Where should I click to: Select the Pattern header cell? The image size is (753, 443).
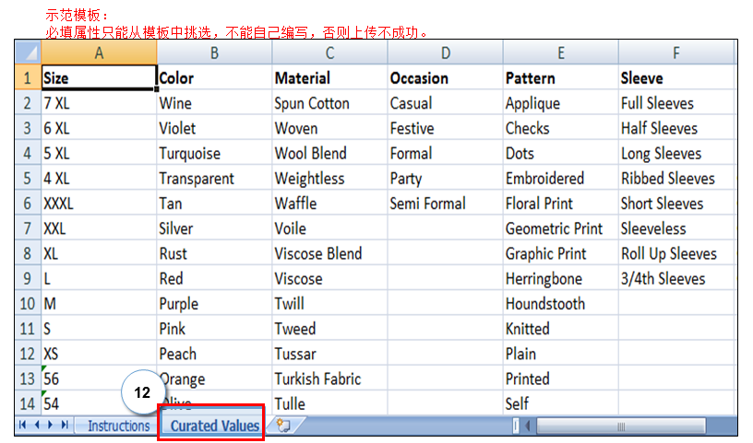[x=560, y=77]
